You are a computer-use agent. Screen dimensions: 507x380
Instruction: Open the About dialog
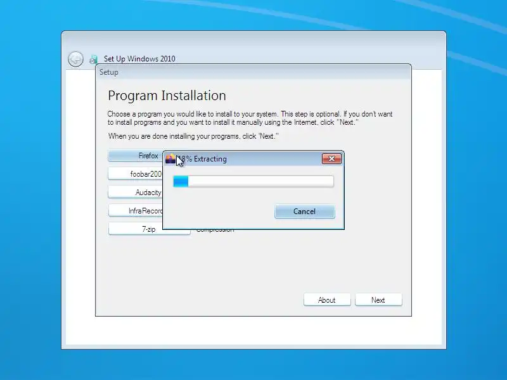tap(327, 300)
